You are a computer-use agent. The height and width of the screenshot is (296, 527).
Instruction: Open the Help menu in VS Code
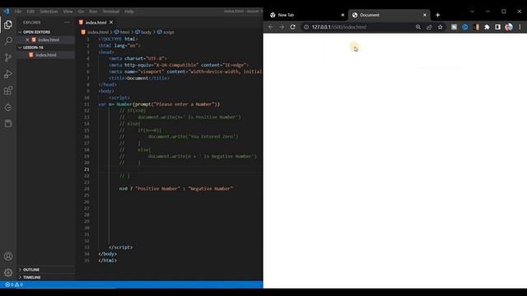[x=129, y=12]
